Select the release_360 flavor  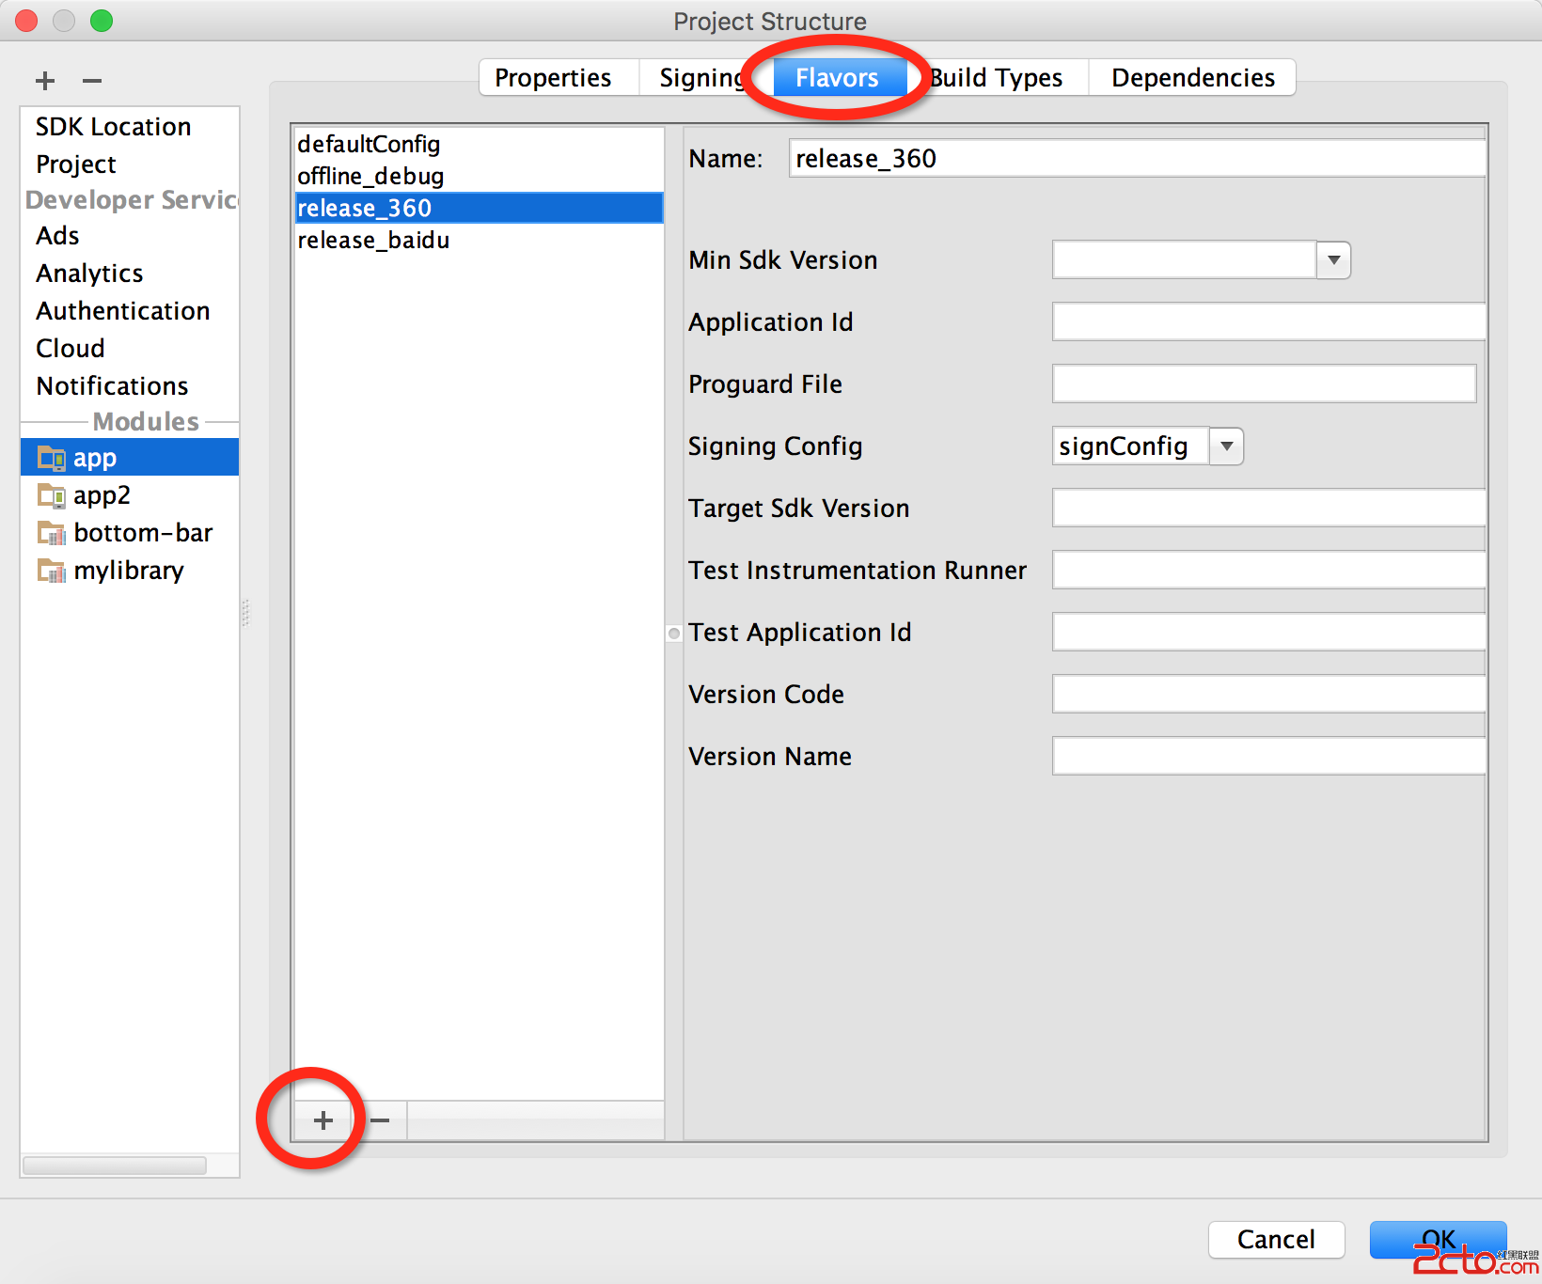click(480, 208)
